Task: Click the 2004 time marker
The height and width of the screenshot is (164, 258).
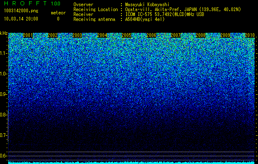Action: (102, 35)
